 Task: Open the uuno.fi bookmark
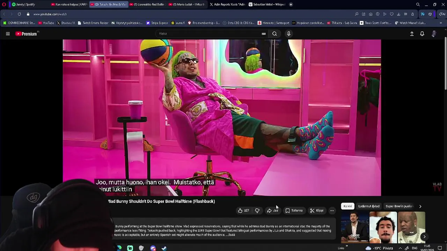coord(178,23)
